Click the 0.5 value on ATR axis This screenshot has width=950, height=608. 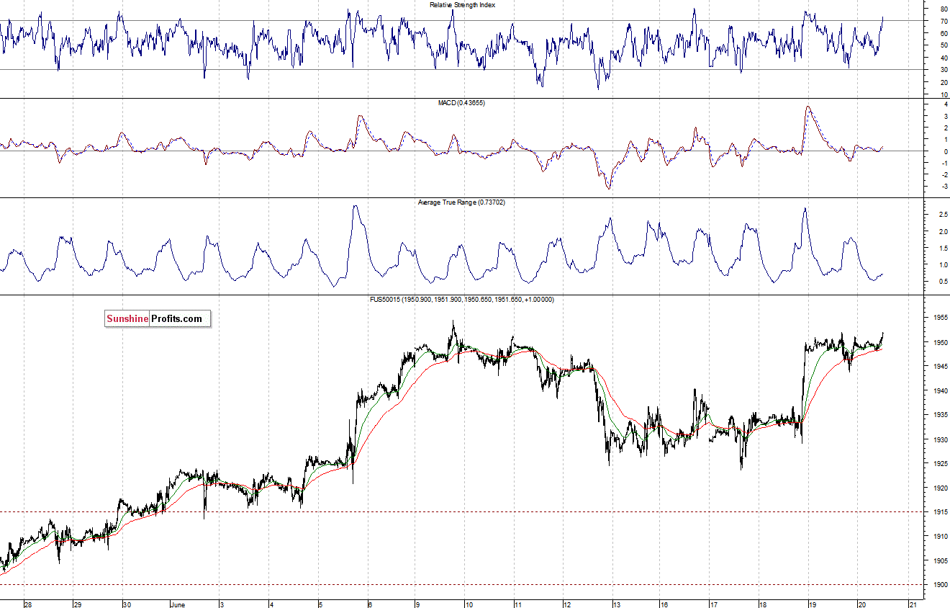coord(943,281)
